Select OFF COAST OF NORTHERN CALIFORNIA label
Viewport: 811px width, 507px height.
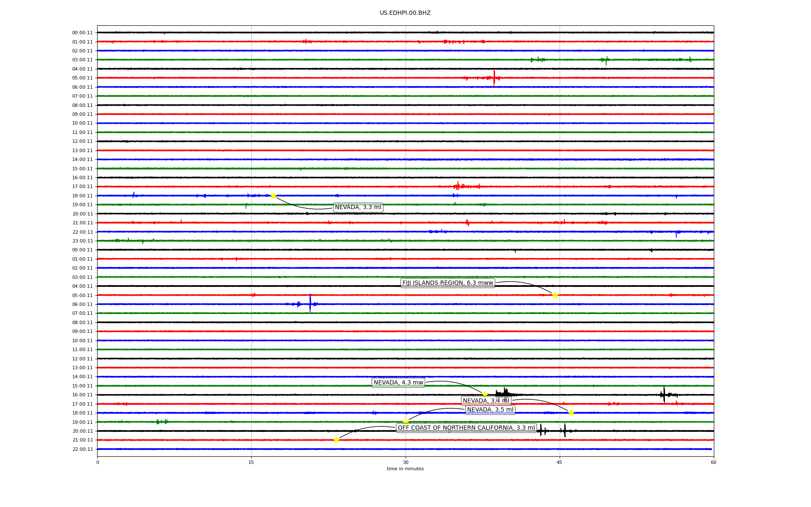click(x=466, y=428)
